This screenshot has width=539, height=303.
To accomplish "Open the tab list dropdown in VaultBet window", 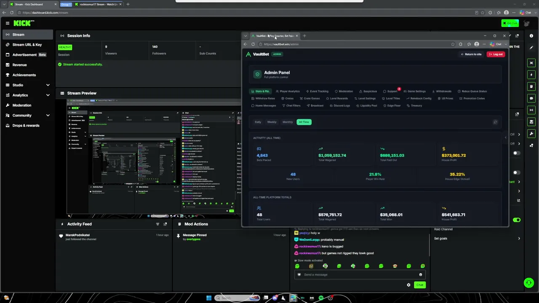I will tap(245, 36).
